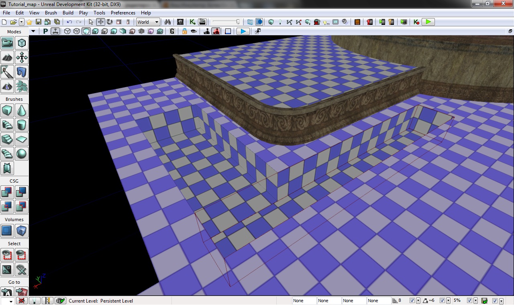Image resolution: width=514 pixels, height=305 pixels.
Task: Open the World coordinate system dropdown
Action: tap(148, 22)
